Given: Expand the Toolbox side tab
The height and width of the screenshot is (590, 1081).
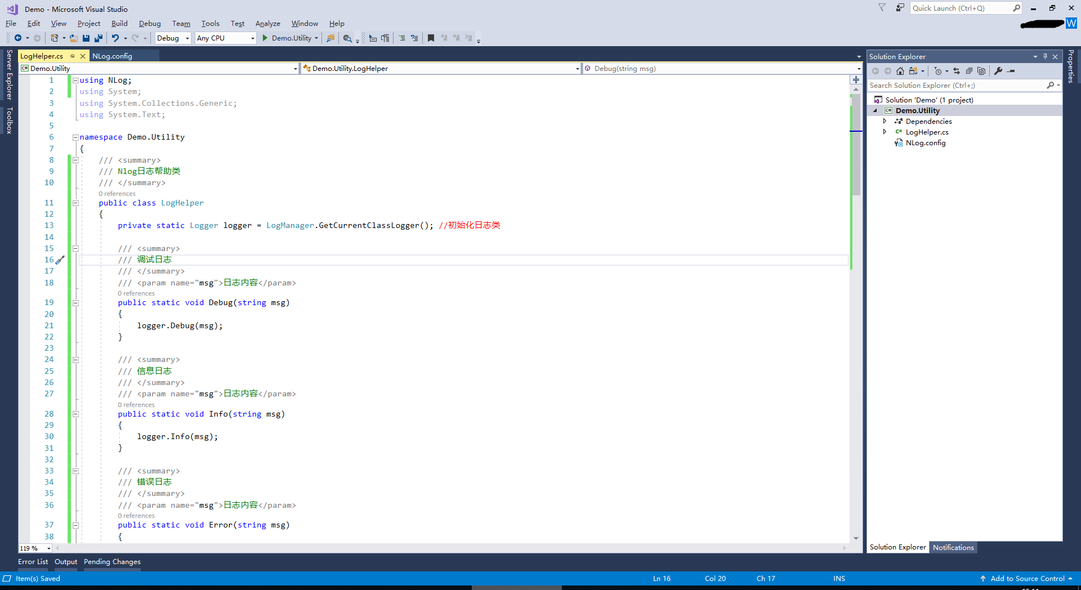Looking at the screenshot, I should pyautogui.click(x=9, y=120).
